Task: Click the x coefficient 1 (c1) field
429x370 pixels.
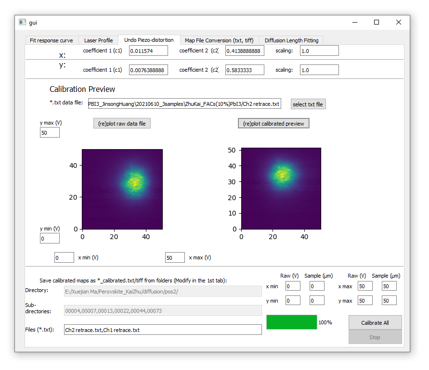Action: point(149,51)
